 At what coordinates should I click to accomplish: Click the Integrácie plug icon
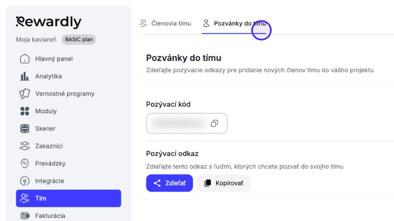pyautogui.click(x=24, y=181)
